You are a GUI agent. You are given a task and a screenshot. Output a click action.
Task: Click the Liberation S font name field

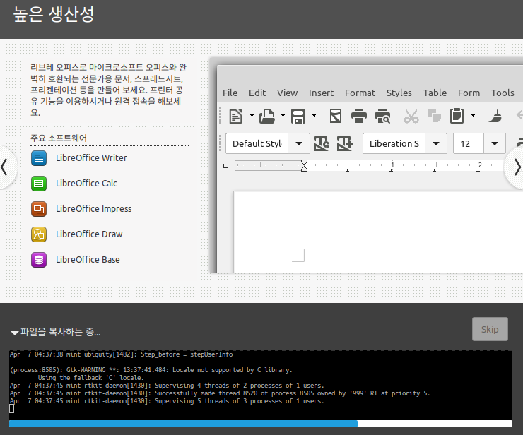pos(394,143)
